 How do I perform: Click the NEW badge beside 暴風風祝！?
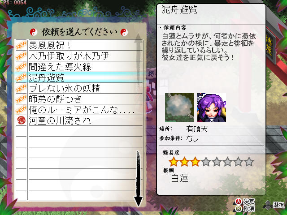pyautogui.click(x=21, y=45)
